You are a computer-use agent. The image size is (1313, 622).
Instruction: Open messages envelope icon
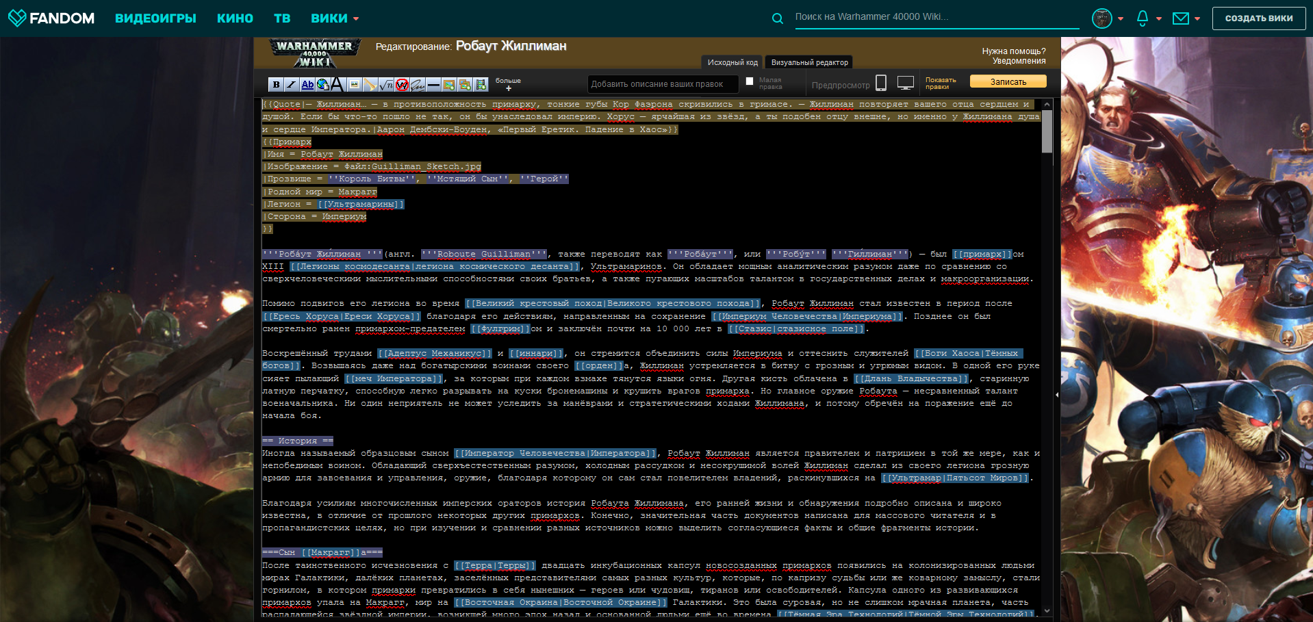[x=1181, y=18]
